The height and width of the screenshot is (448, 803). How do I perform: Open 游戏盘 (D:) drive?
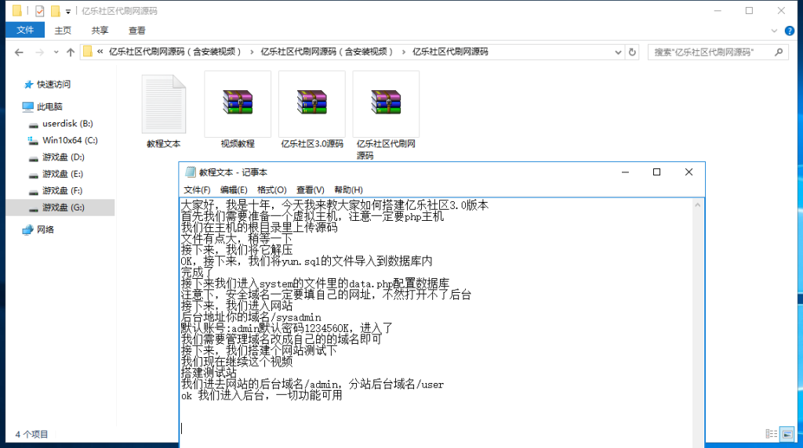coord(63,157)
